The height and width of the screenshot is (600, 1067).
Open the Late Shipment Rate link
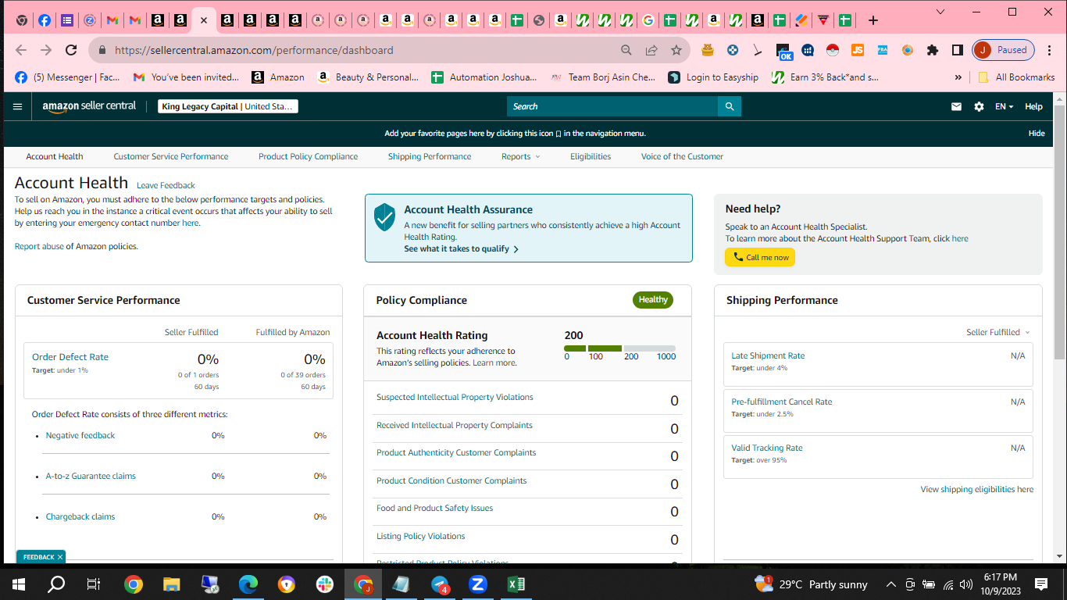pos(768,355)
